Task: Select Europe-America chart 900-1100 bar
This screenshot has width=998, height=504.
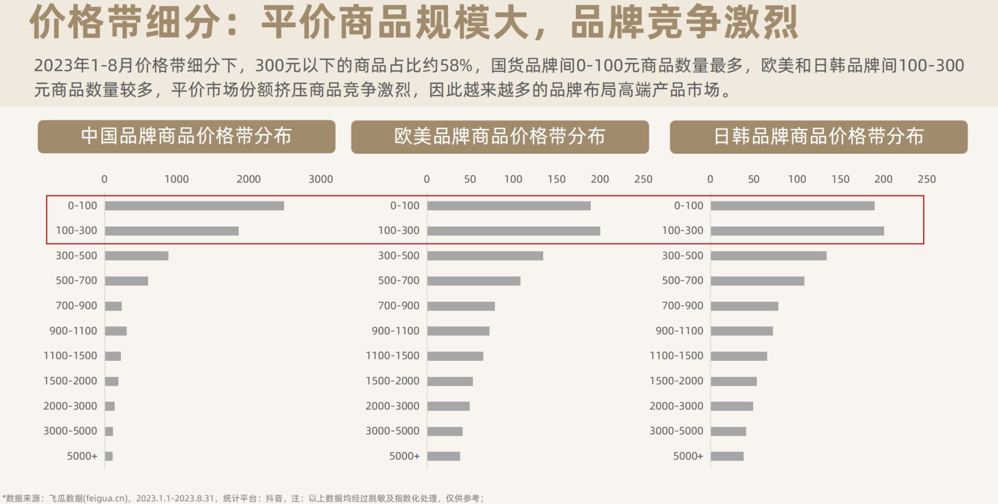Action: tap(459, 331)
